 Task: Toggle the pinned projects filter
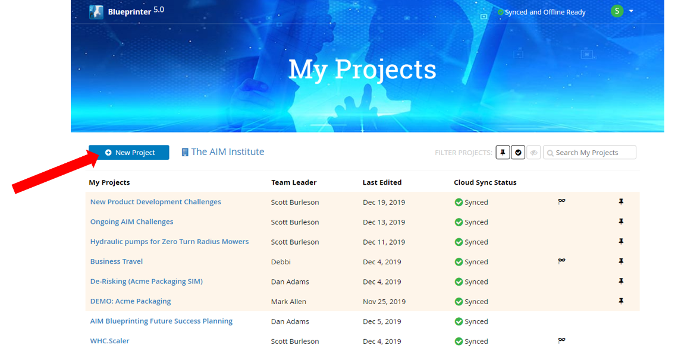click(503, 153)
